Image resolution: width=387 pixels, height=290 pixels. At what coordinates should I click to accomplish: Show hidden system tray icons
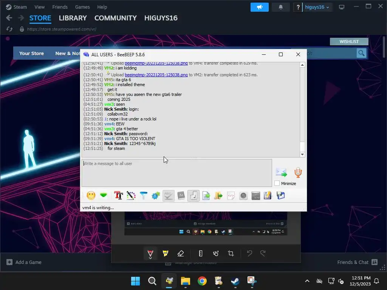point(307,281)
